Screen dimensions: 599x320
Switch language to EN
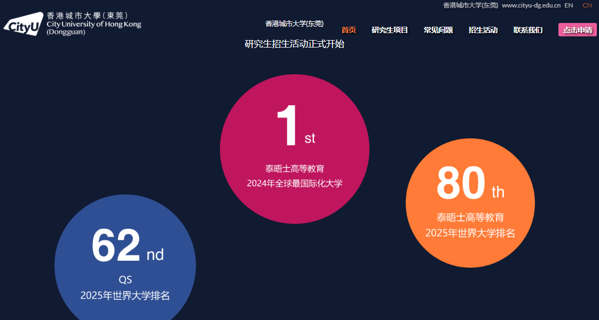coord(569,5)
